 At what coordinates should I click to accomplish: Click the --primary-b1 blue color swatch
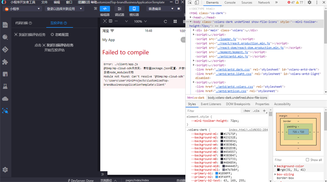[217, 173]
